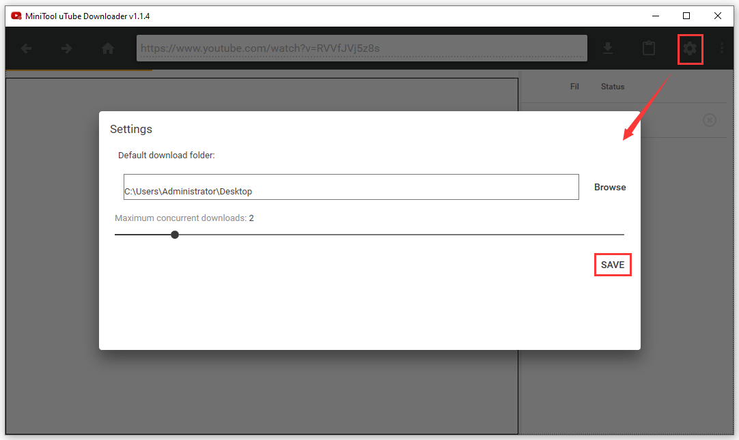
Task: Click the Fil column header
Action: coord(574,87)
